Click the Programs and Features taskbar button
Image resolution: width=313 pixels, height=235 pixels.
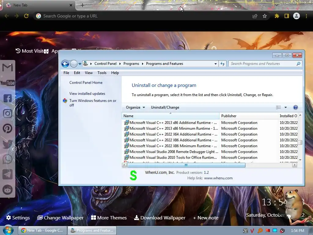click(92, 230)
